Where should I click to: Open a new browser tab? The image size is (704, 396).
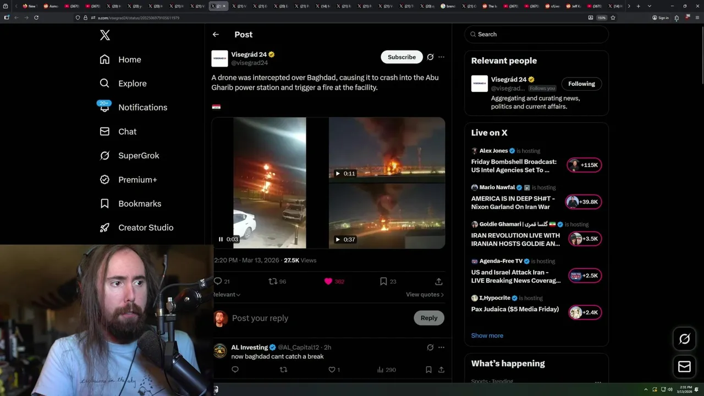(638, 6)
